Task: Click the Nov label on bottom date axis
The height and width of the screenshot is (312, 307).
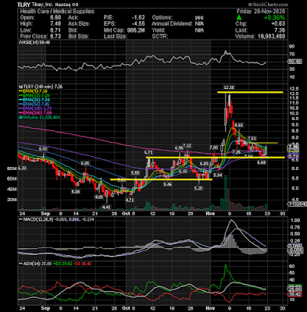Action: [x=210, y=308]
